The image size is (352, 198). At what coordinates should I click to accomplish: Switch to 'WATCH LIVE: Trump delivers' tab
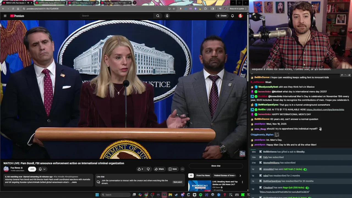point(50,3)
